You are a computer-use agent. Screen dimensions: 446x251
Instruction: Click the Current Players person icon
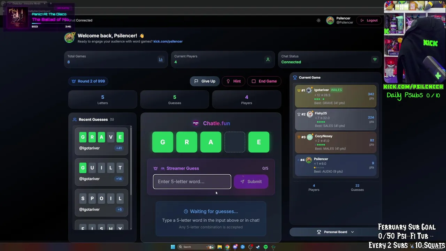(268, 59)
